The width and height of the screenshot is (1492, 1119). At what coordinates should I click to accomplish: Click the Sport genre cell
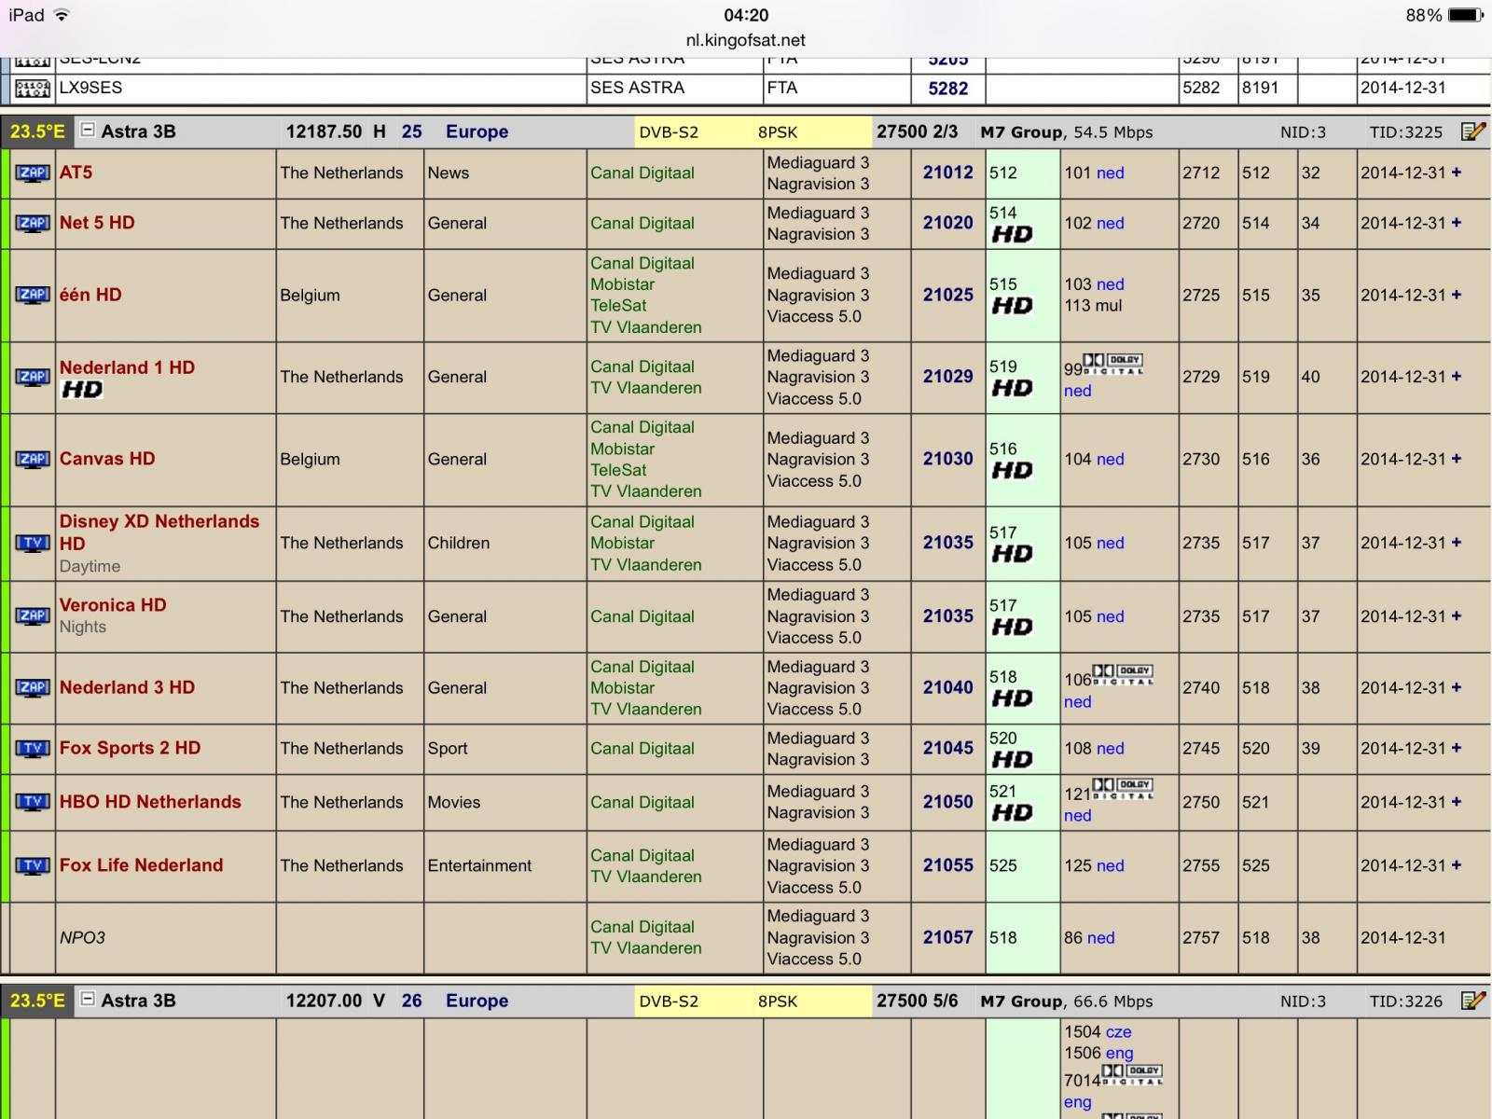[x=505, y=748]
